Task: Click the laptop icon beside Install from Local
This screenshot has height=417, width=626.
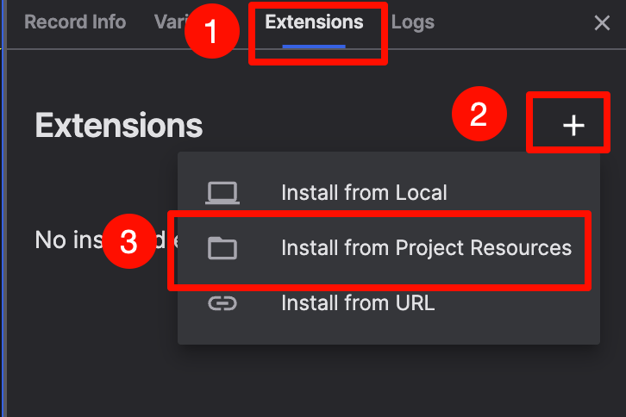Action: pyautogui.click(x=222, y=193)
